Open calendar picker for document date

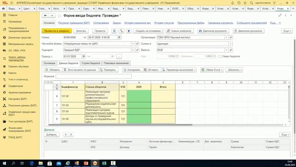119,38
